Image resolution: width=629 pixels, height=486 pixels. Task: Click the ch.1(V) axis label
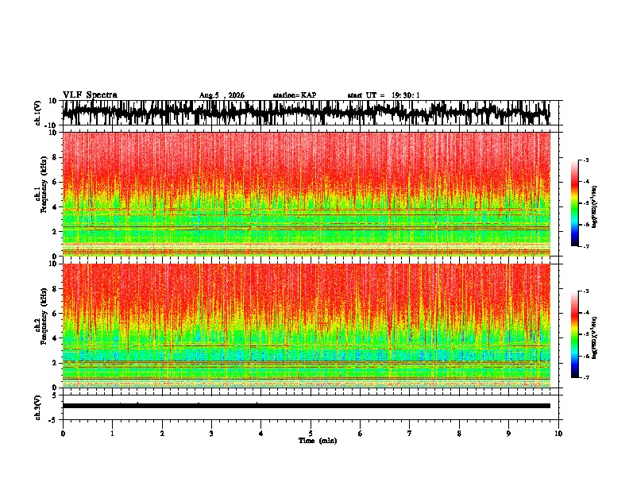pos(38,114)
